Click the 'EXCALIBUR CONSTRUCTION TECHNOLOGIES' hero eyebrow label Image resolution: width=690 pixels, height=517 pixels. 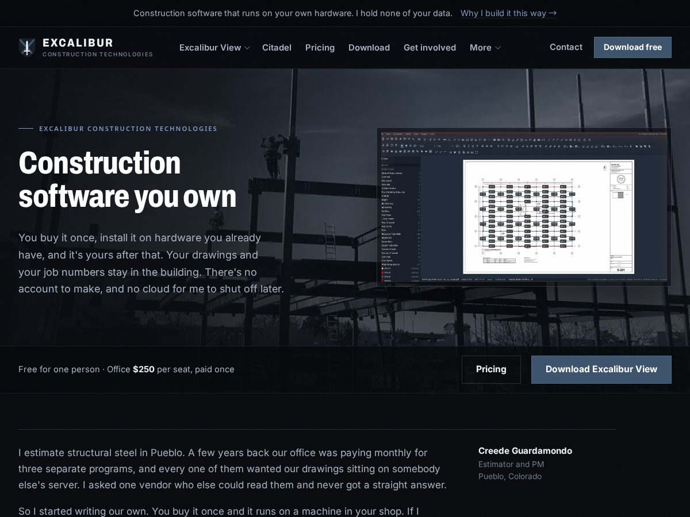tap(128, 129)
